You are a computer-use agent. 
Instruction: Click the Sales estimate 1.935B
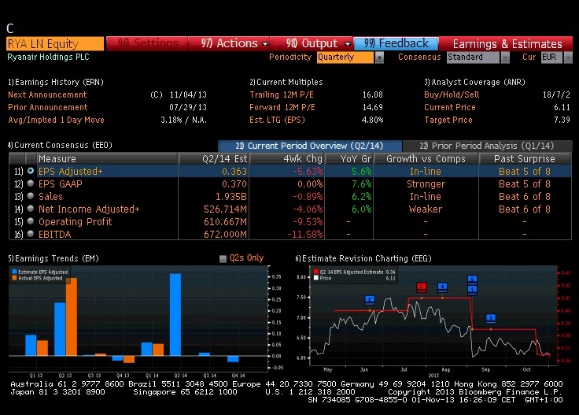(x=230, y=196)
